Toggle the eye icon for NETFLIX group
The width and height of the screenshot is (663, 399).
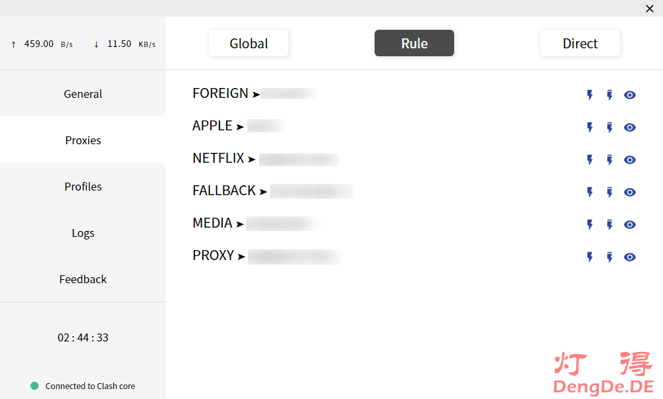click(630, 159)
